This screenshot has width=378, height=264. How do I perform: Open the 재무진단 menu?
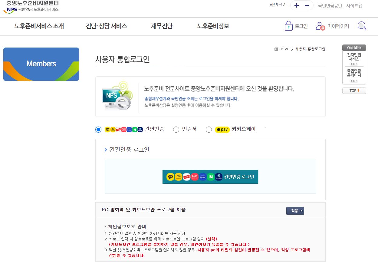(161, 26)
